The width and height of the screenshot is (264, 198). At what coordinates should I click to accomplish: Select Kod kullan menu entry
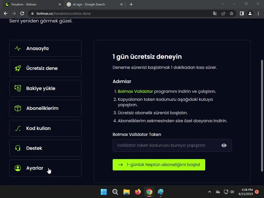45,128
